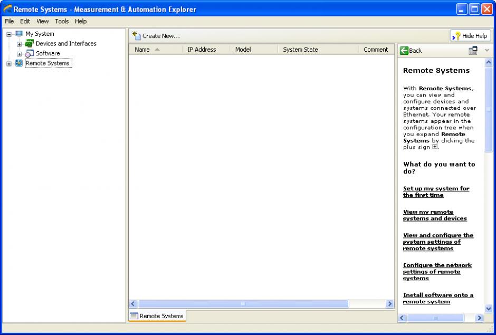The image size is (496, 335).
Task: Open 'View my remote systems and devices' link
Action: click(x=435, y=215)
